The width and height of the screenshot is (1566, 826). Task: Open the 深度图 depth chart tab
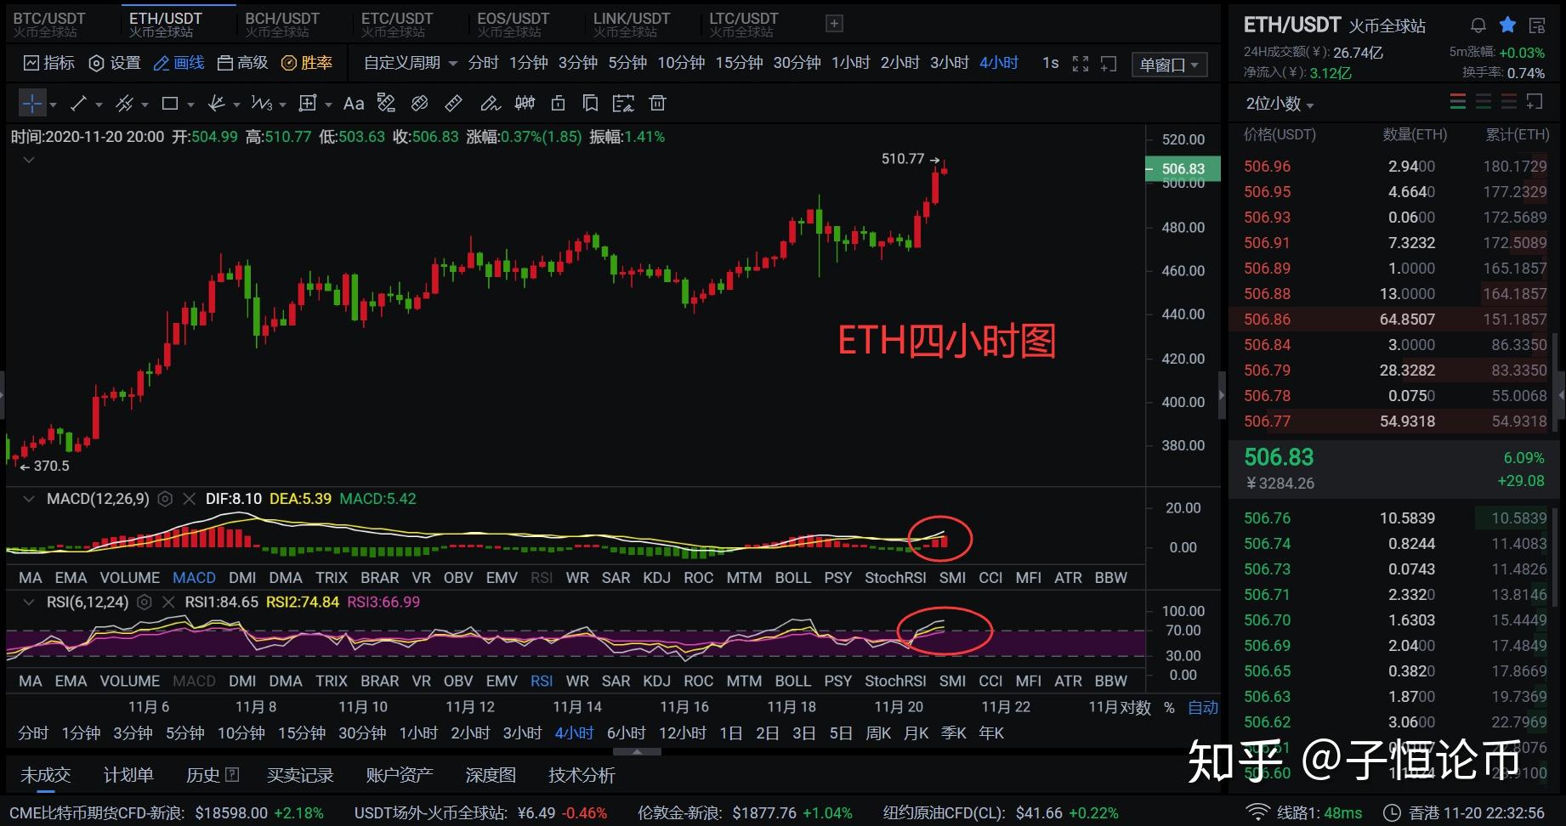pos(491,775)
